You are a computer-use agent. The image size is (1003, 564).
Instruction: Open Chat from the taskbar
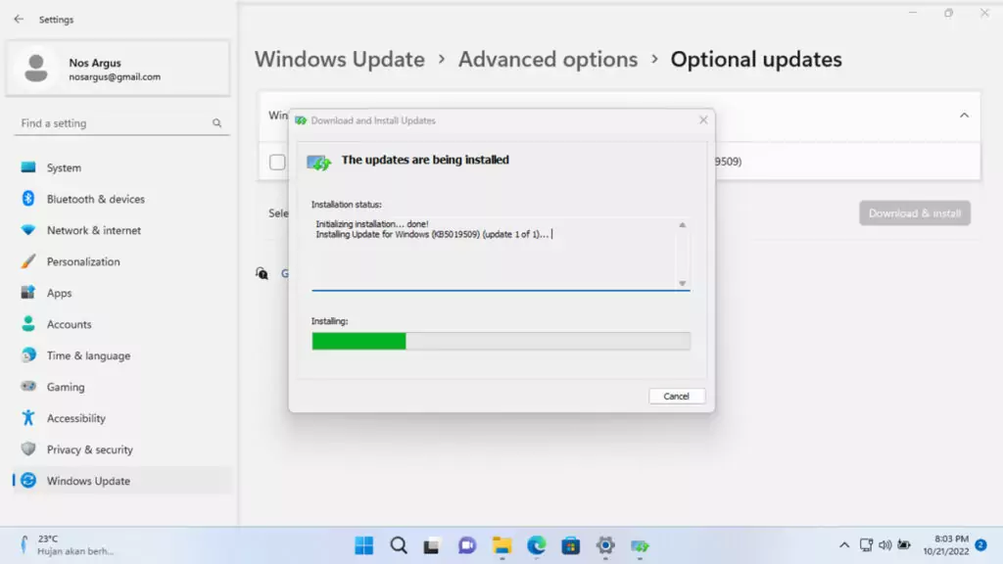(467, 545)
